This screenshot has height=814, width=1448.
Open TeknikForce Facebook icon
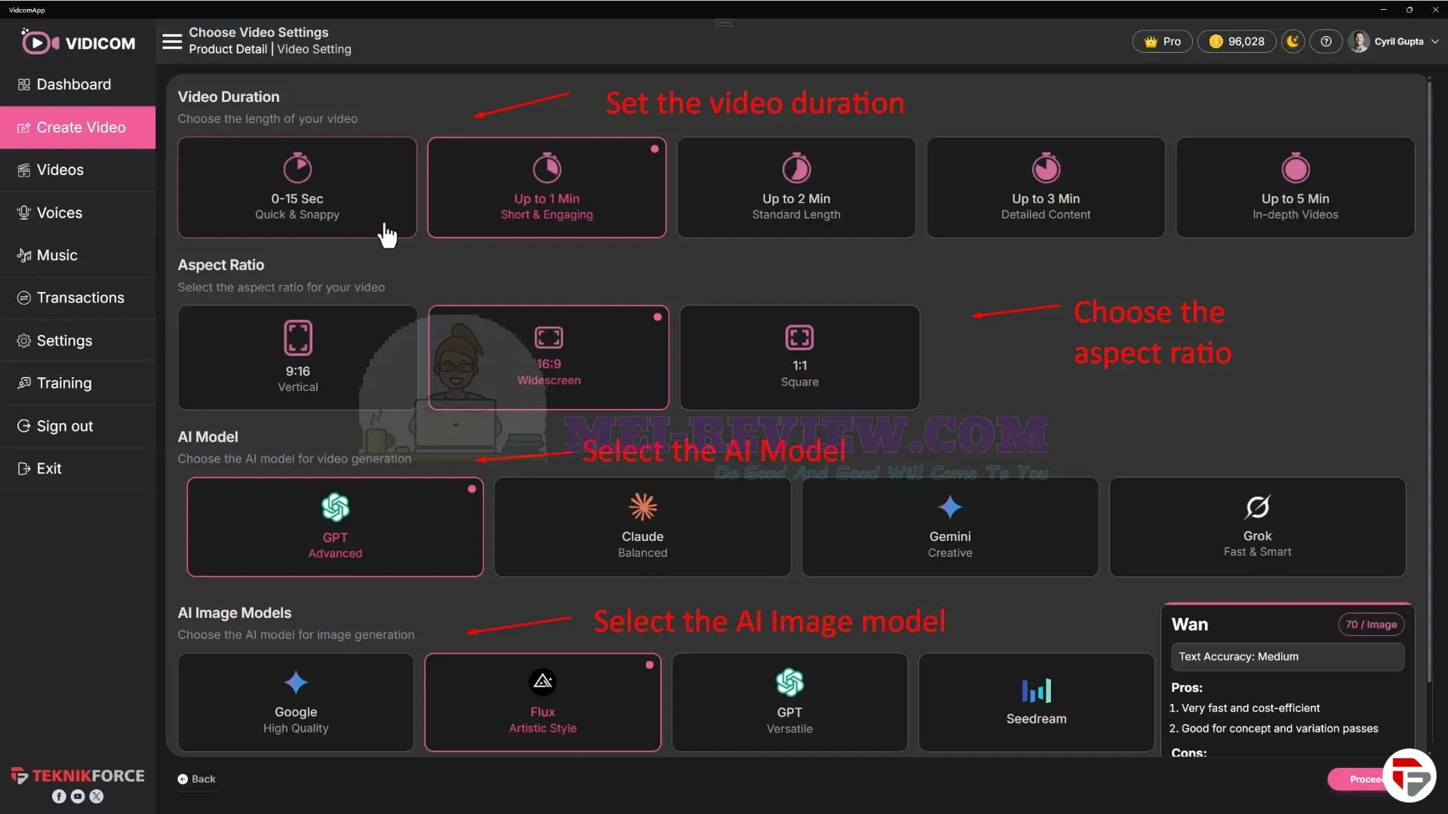click(59, 797)
